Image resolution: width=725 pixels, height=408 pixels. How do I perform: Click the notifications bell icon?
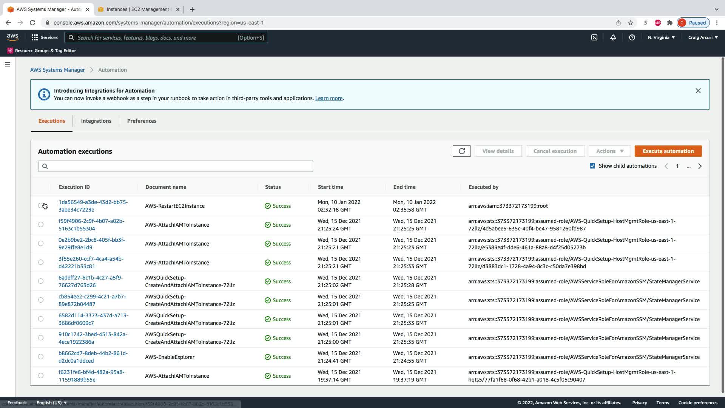click(613, 37)
